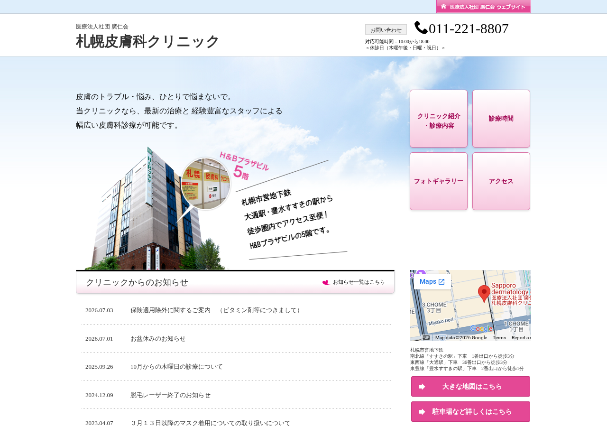Click the Maps open-in-new-window button

click(x=432, y=282)
